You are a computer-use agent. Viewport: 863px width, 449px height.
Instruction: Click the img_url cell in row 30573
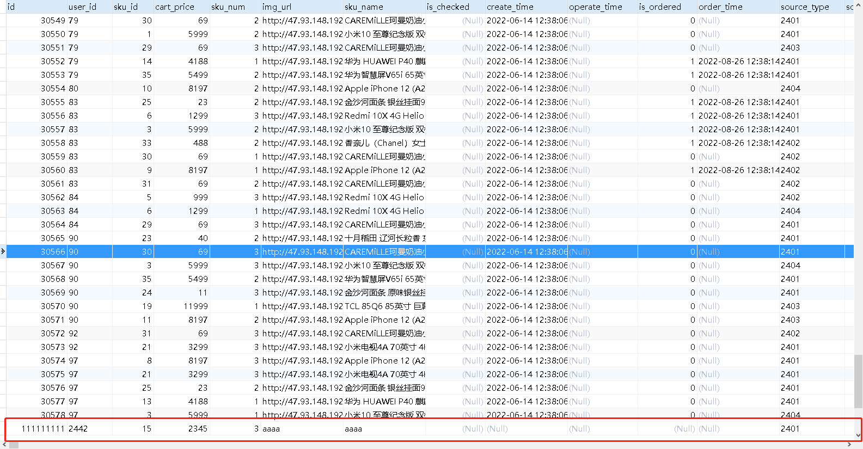click(302, 347)
